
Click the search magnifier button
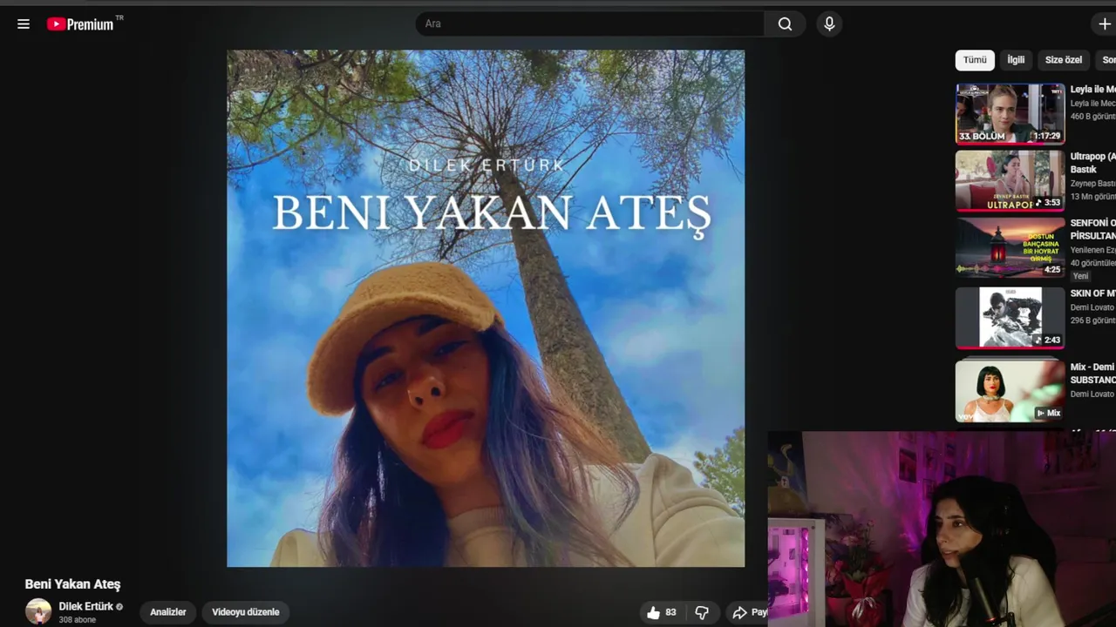pyautogui.click(x=785, y=24)
